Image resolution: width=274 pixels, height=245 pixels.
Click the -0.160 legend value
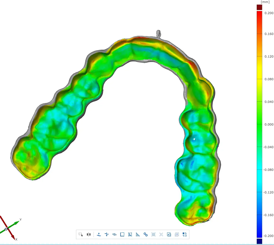[268, 215]
